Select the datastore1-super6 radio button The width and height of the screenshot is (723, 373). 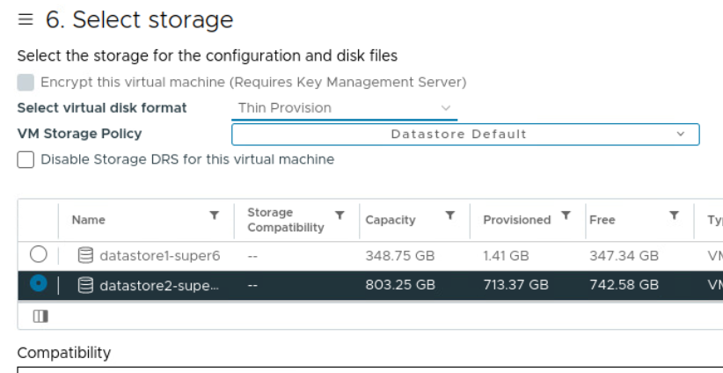(x=38, y=256)
